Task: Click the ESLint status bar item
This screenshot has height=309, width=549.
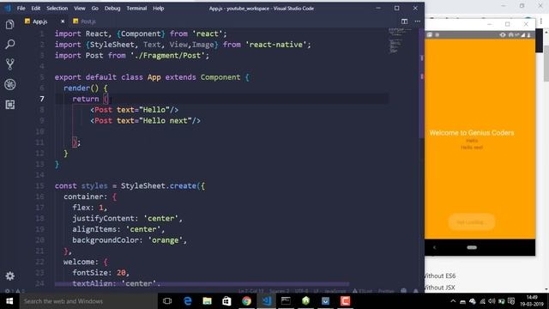Action: [362, 291]
